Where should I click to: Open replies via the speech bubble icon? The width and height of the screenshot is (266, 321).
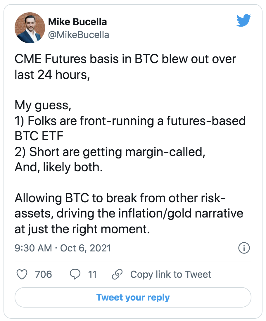click(x=75, y=274)
